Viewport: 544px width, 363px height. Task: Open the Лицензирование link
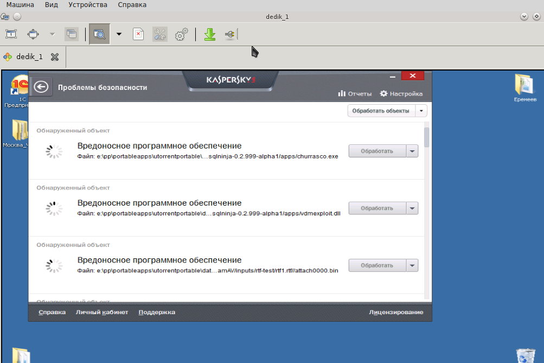click(x=396, y=313)
